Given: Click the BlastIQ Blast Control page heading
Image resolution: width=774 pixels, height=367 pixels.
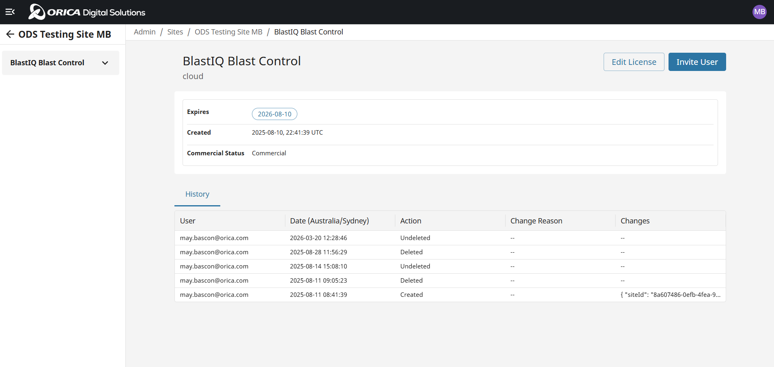Looking at the screenshot, I should (x=242, y=61).
